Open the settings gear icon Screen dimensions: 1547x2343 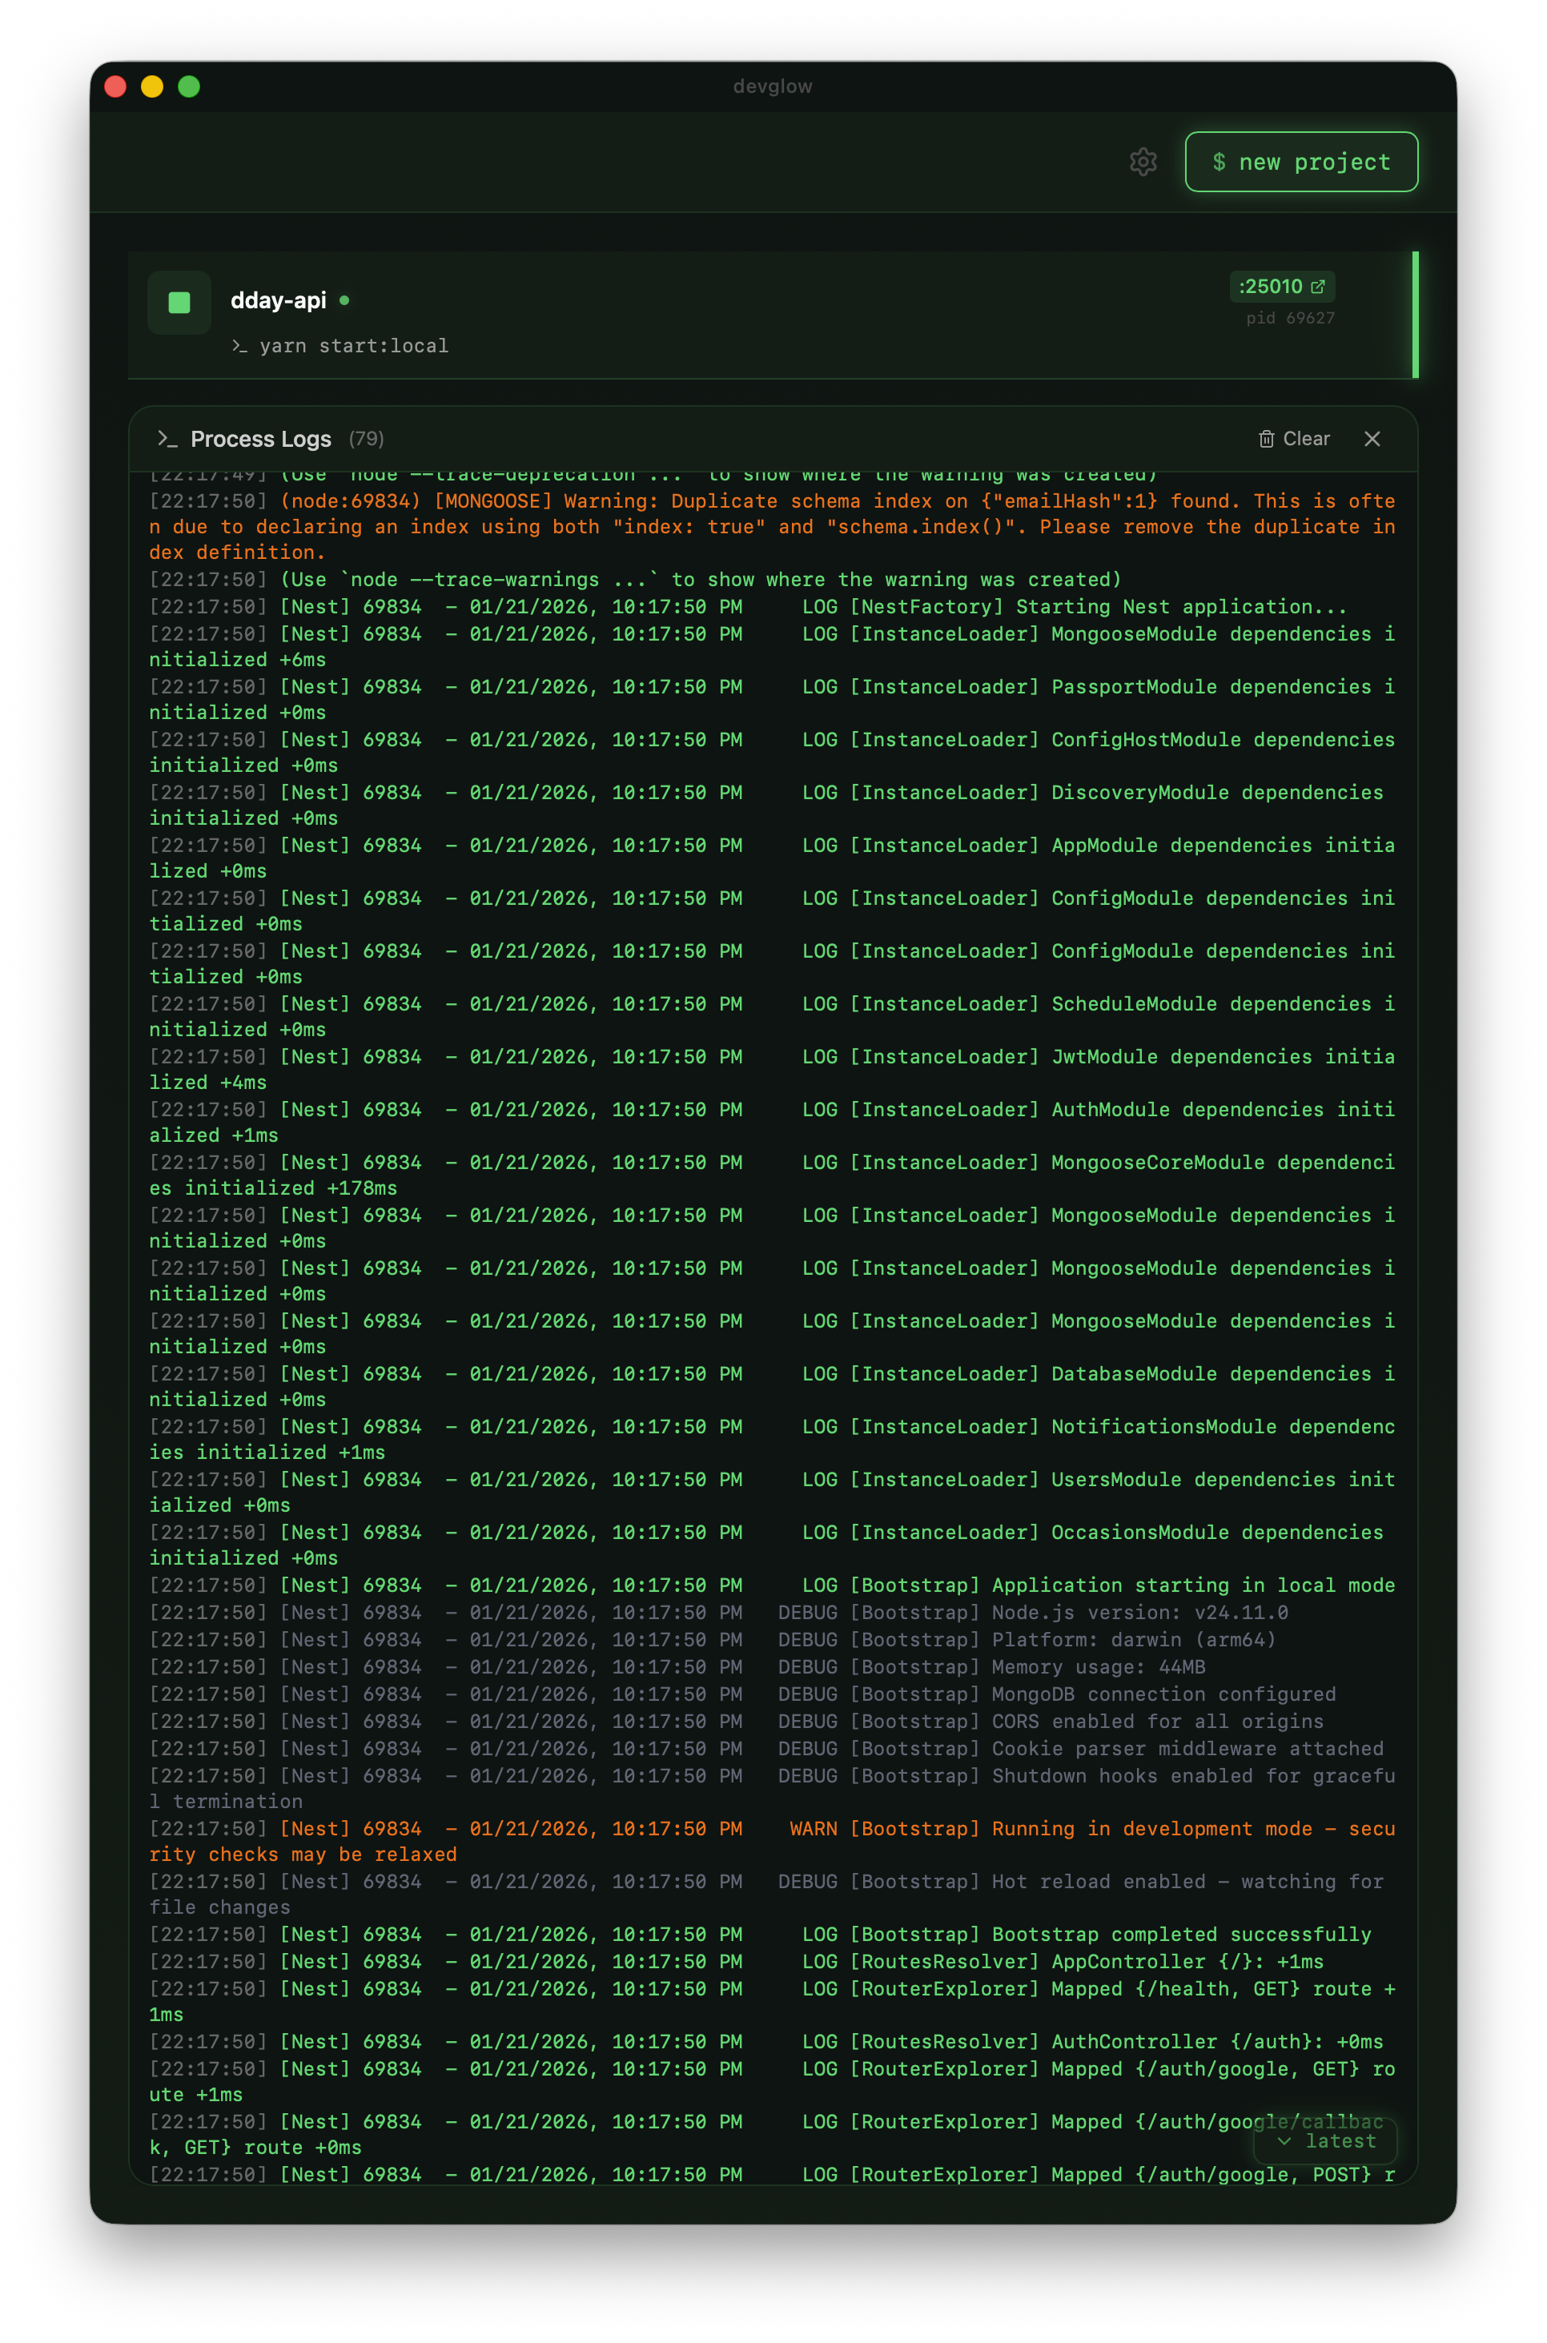pyautogui.click(x=1143, y=162)
